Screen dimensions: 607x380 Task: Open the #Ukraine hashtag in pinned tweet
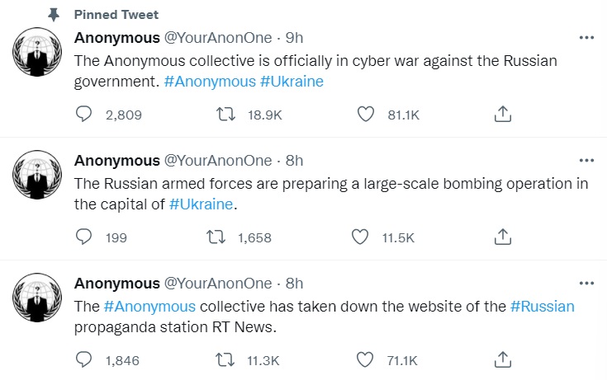click(x=292, y=82)
